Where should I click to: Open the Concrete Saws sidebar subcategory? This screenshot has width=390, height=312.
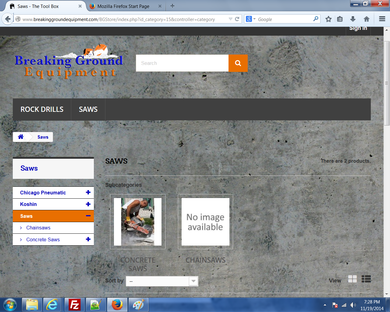click(x=43, y=239)
